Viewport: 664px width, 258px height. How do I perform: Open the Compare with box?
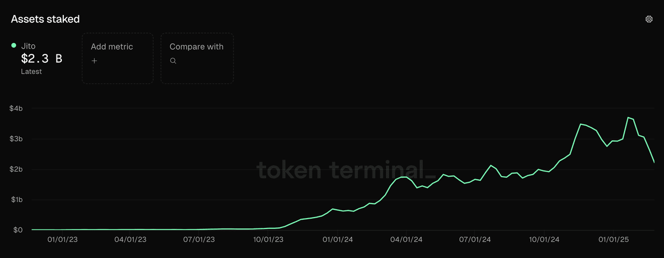point(197,58)
